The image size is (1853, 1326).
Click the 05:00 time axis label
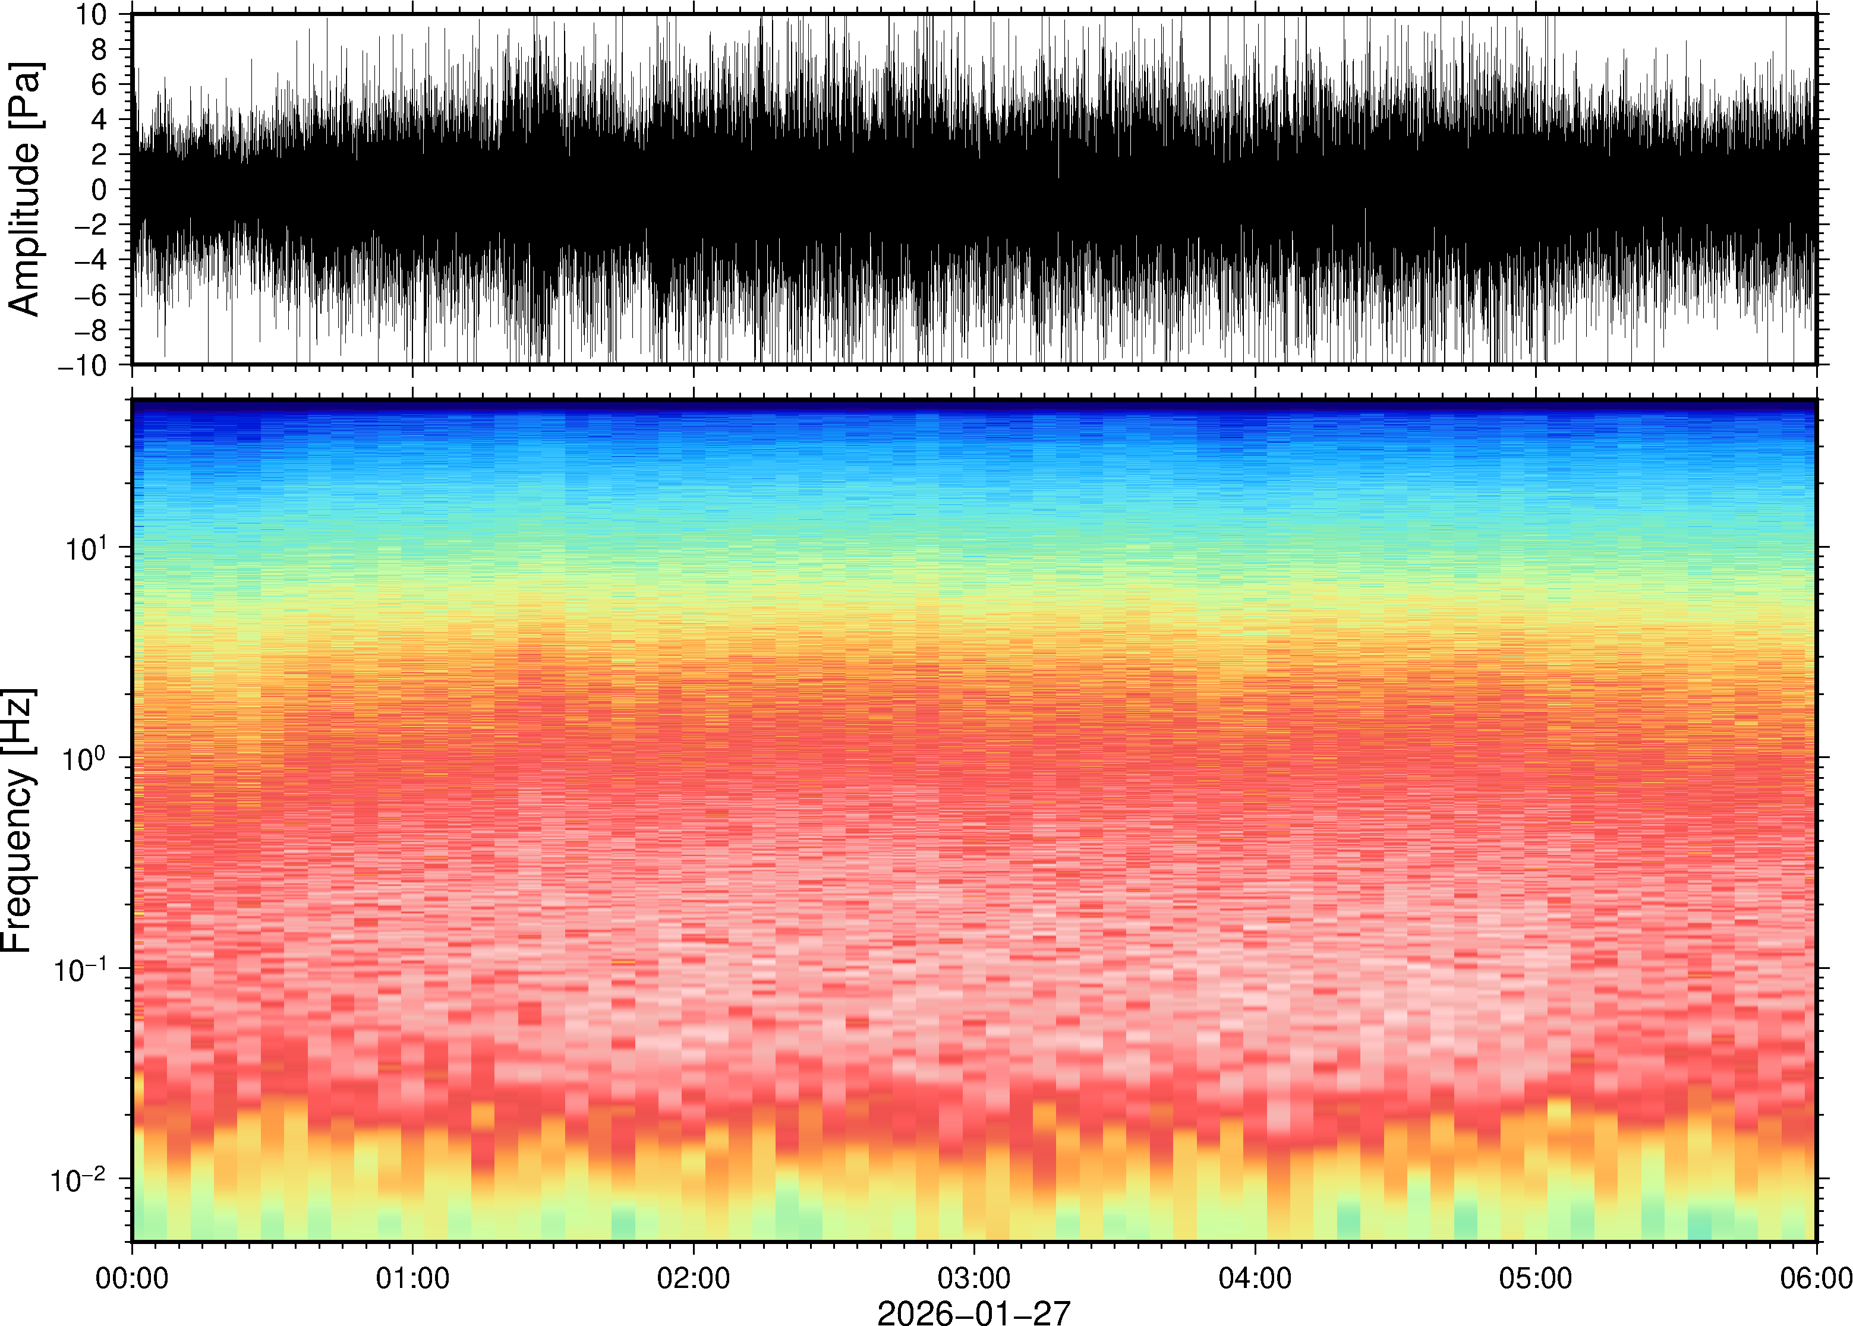pyautogui.click(x=1535, y=1278)
